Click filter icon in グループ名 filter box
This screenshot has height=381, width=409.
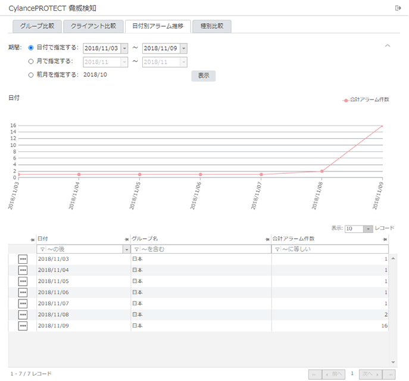[136, 249]
